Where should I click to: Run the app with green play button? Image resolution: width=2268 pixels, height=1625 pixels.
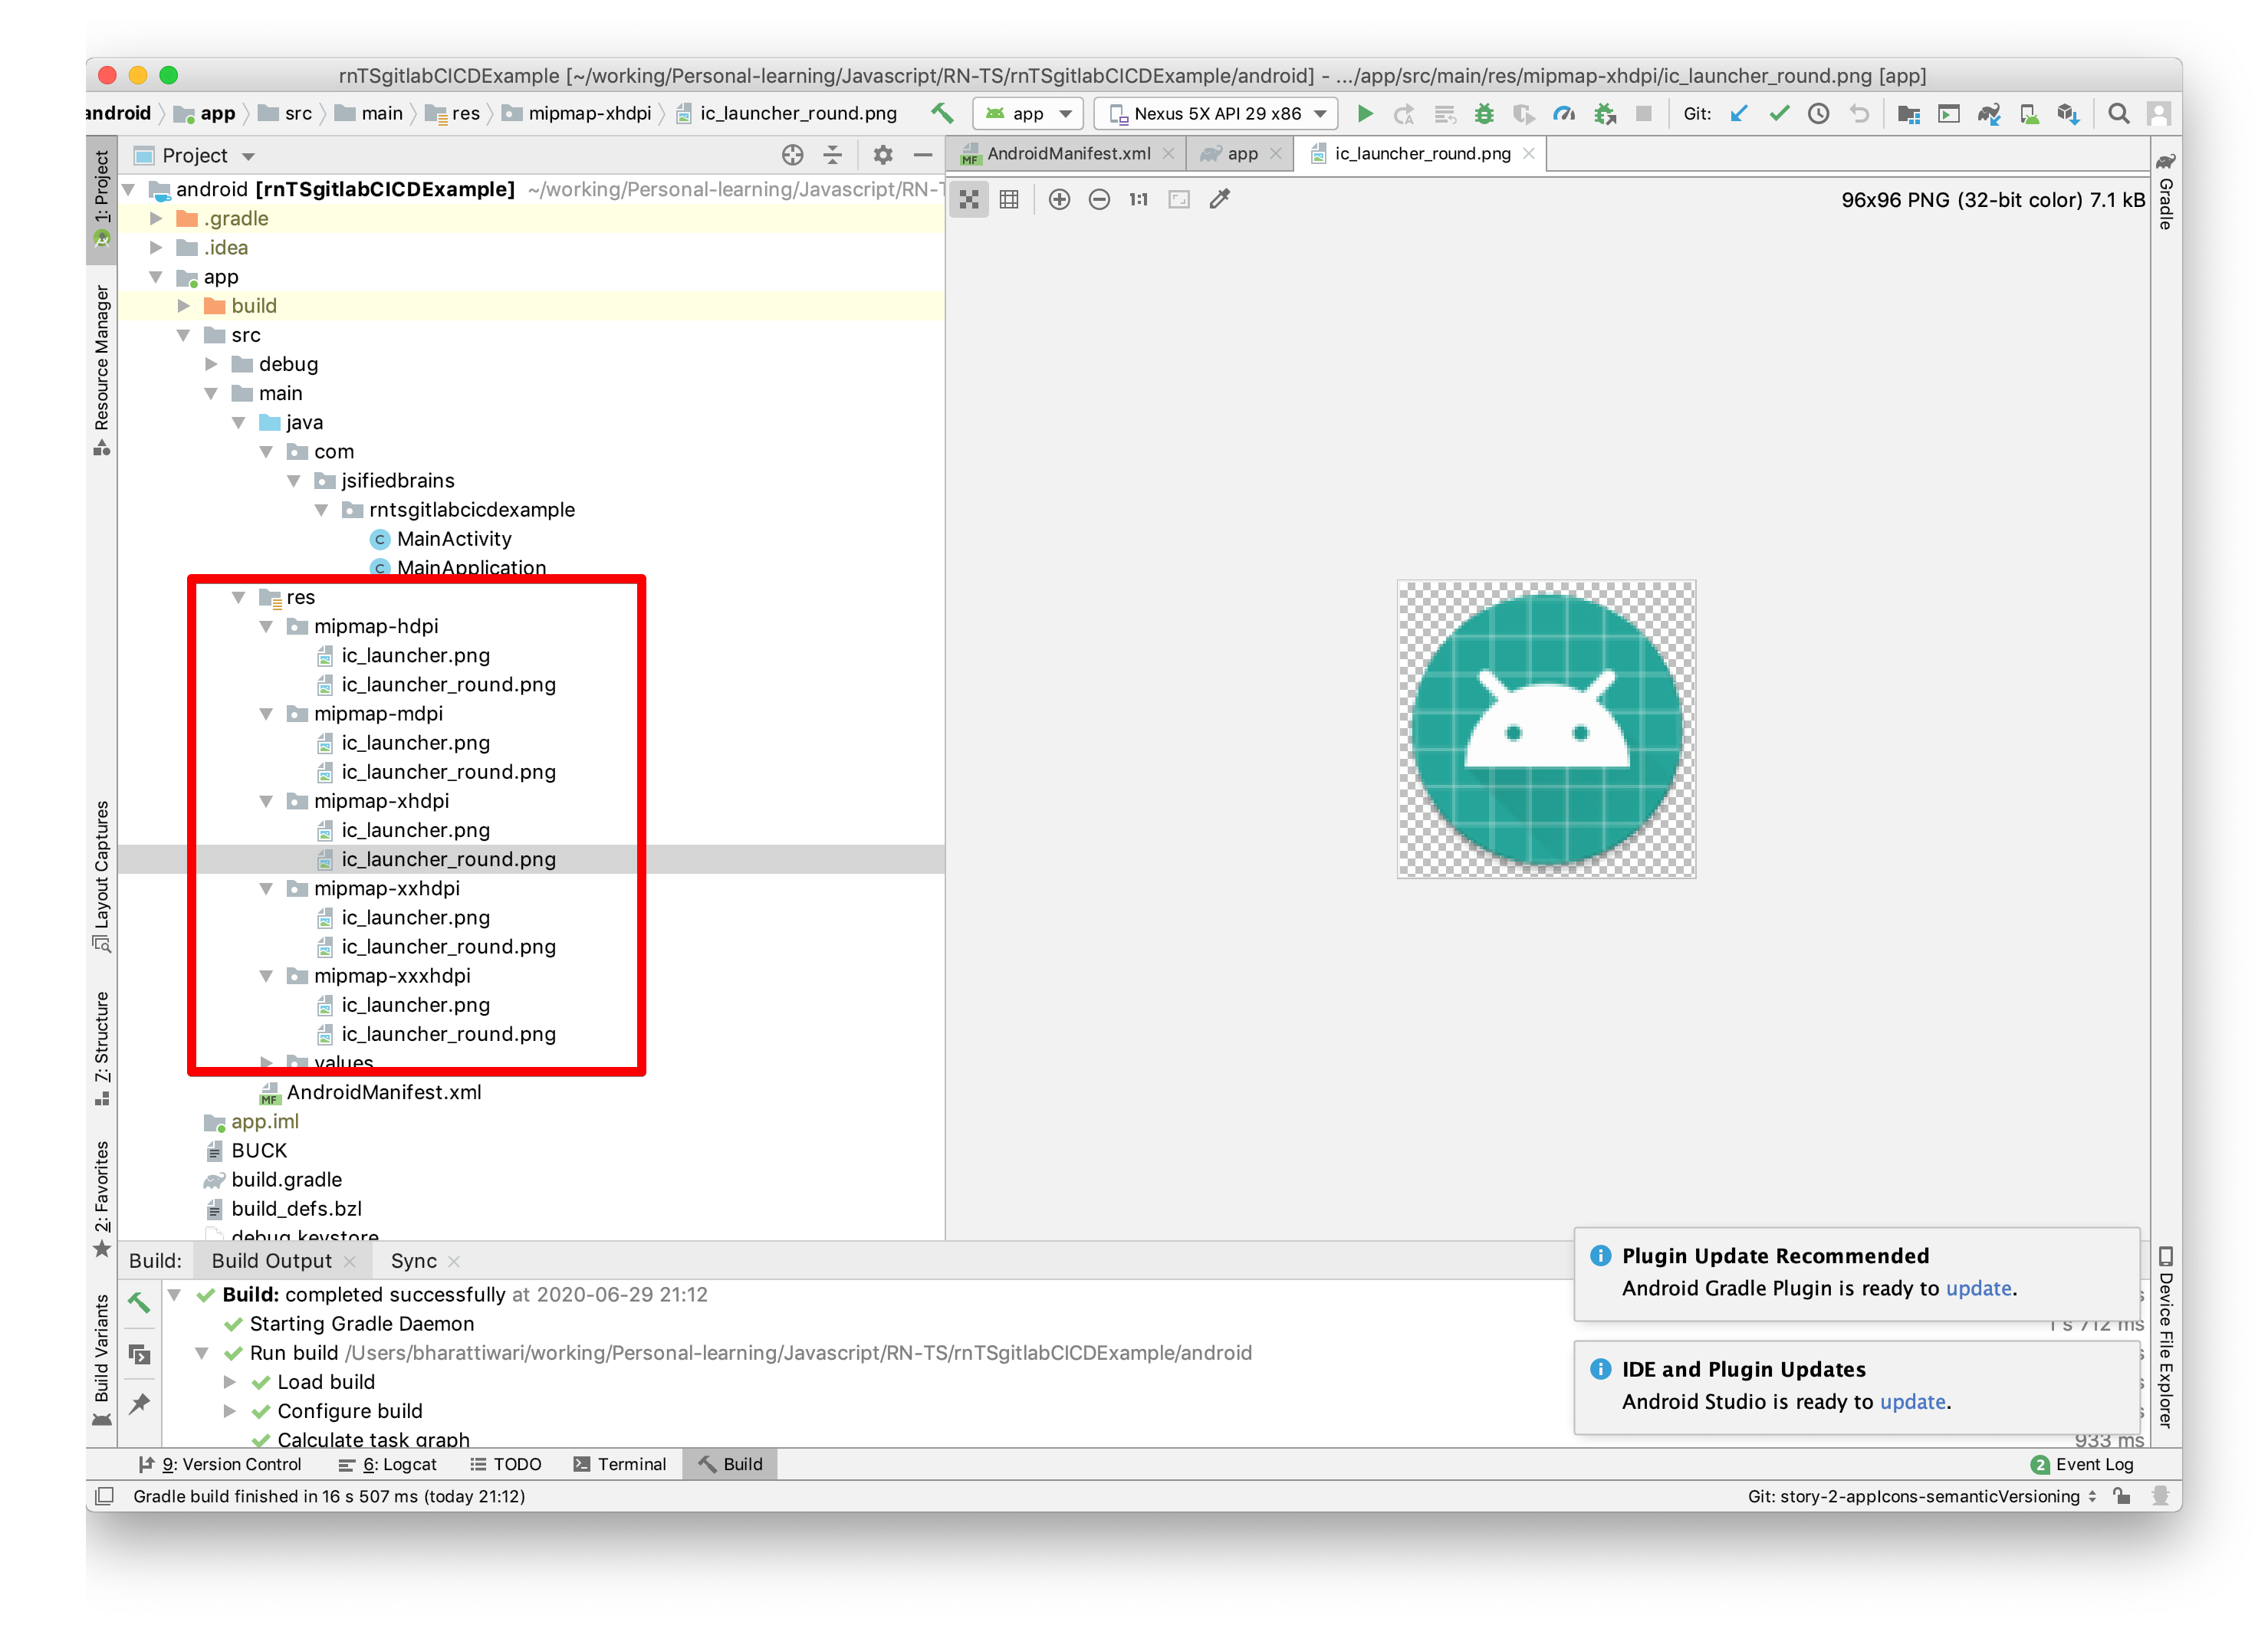click(x=1365, y=113)
